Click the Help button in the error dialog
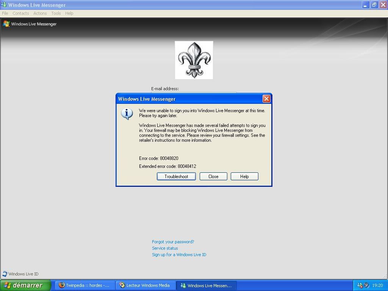The image size is (388, 291). [x=244, y=177]
